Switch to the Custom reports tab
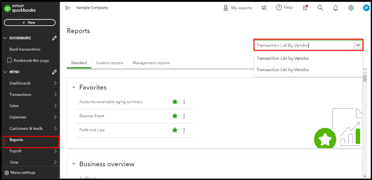 tap(109, 63)
